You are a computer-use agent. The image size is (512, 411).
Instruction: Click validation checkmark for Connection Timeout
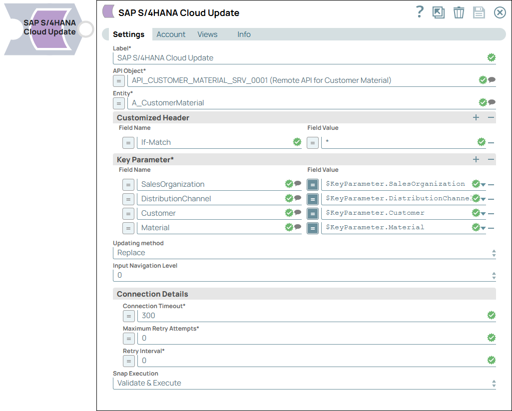click(x=492, y=315)
